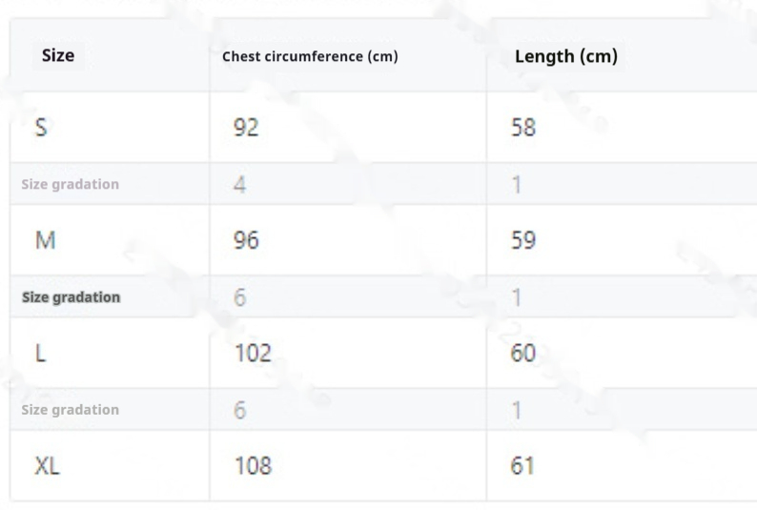Click the Length (cm) column header
The width and height of the screenshot is (757, 510).
click(x=566, y=56)
